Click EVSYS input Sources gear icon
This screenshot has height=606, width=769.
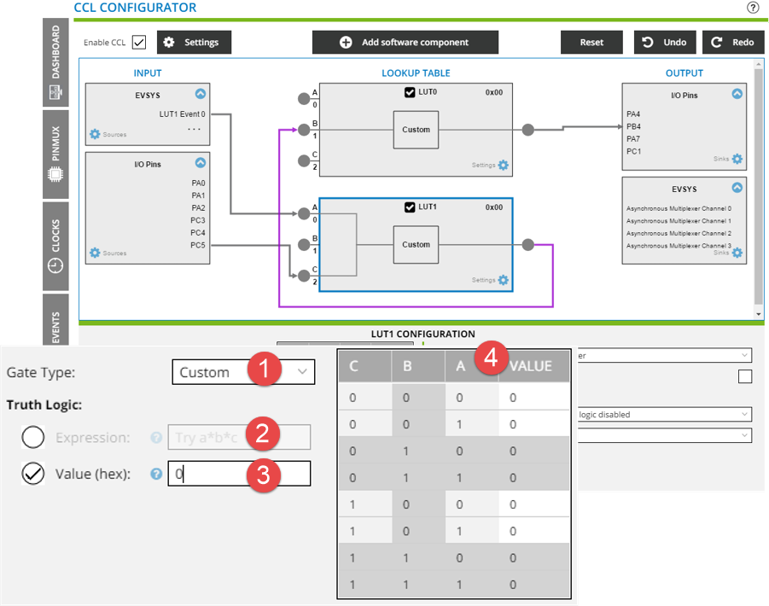96,134
